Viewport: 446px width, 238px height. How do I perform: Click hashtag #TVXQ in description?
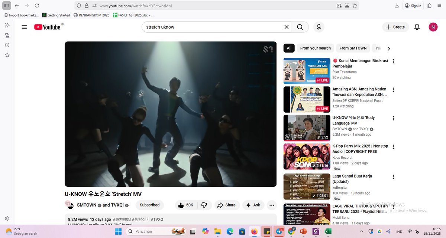click(157, 219)
